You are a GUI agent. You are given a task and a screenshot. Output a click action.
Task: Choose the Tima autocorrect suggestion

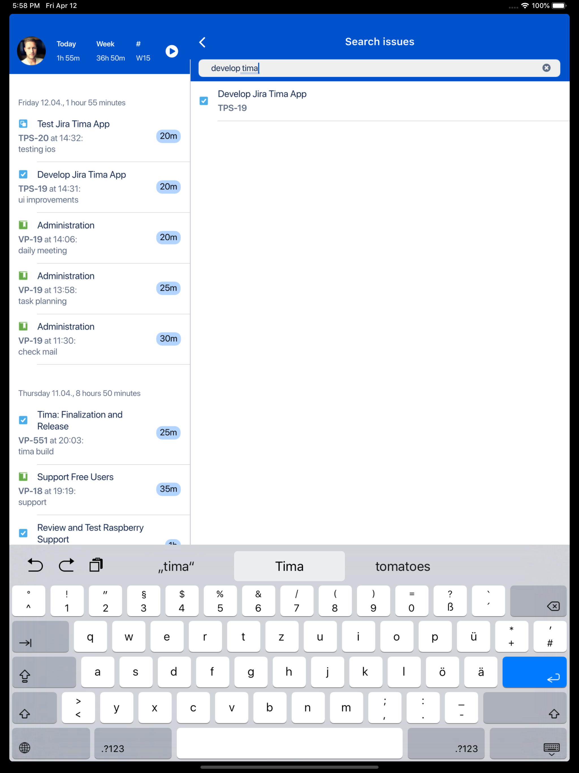coord(289,566)
